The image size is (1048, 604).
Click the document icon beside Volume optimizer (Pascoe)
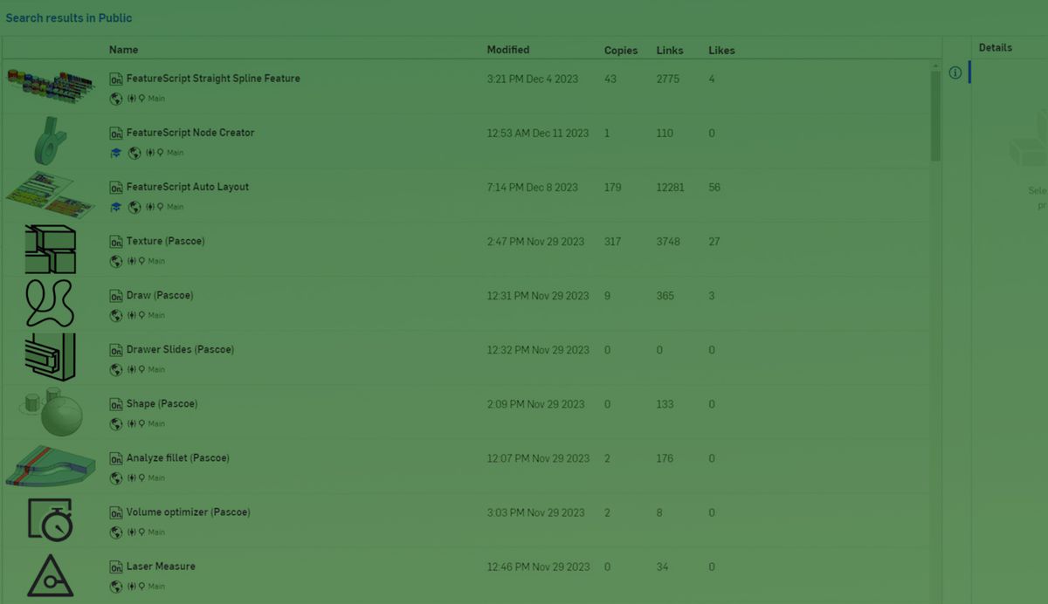point(116,512)
